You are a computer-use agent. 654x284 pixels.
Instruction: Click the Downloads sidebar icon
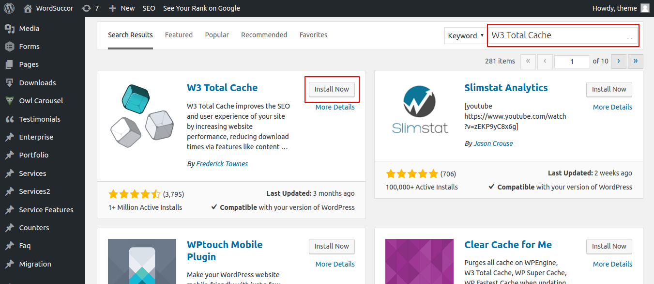coord(9,83)
